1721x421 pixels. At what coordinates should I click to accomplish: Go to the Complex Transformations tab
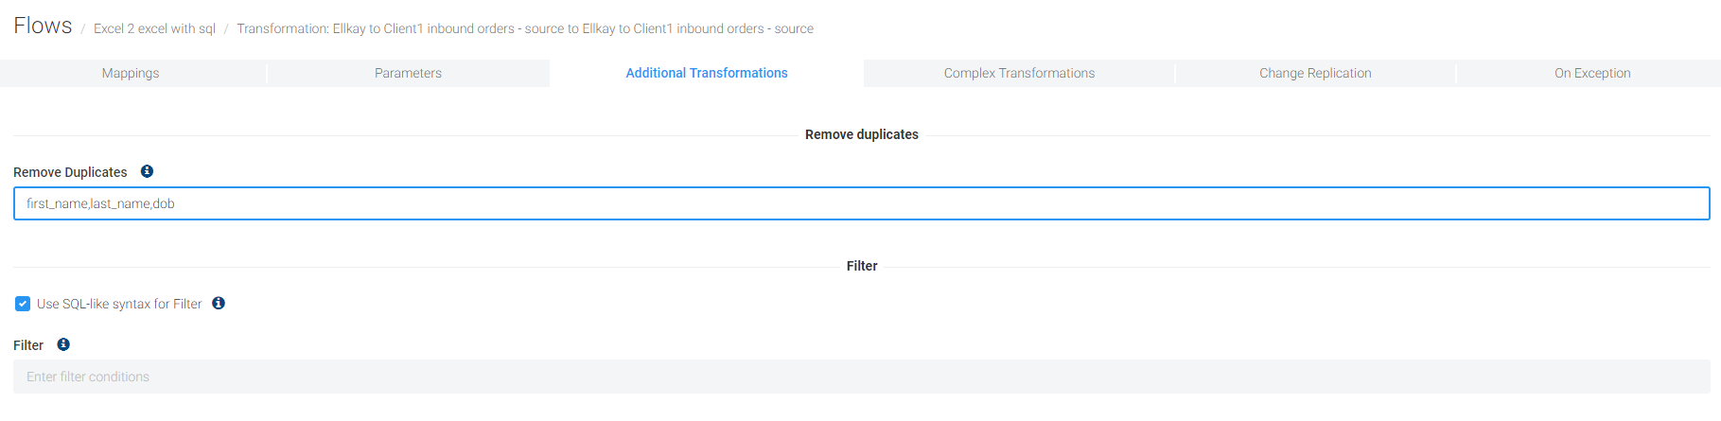(x=1019, y=73)
